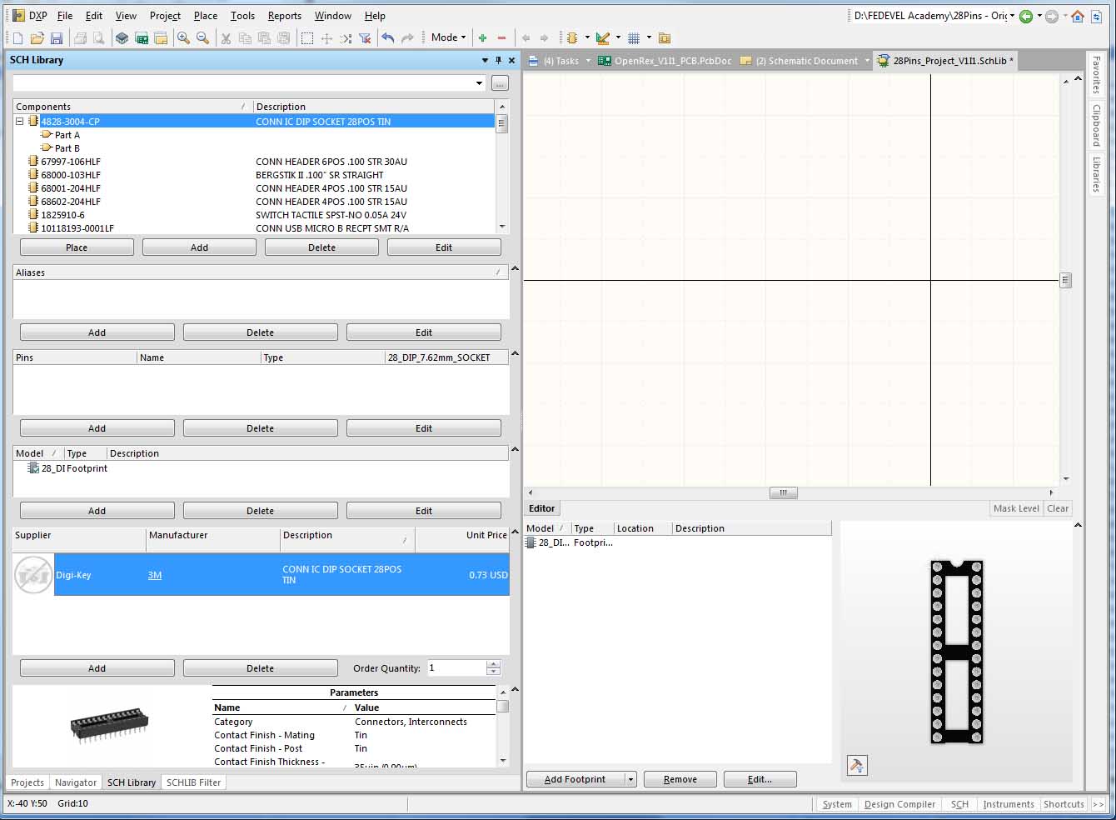
Task: Collapse the 4828-3004-CP component tree
Action: [19, 122]
